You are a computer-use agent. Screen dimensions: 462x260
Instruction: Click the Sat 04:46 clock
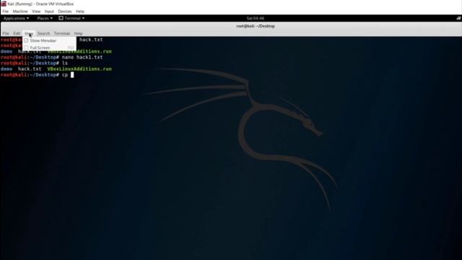click(255, 18)
